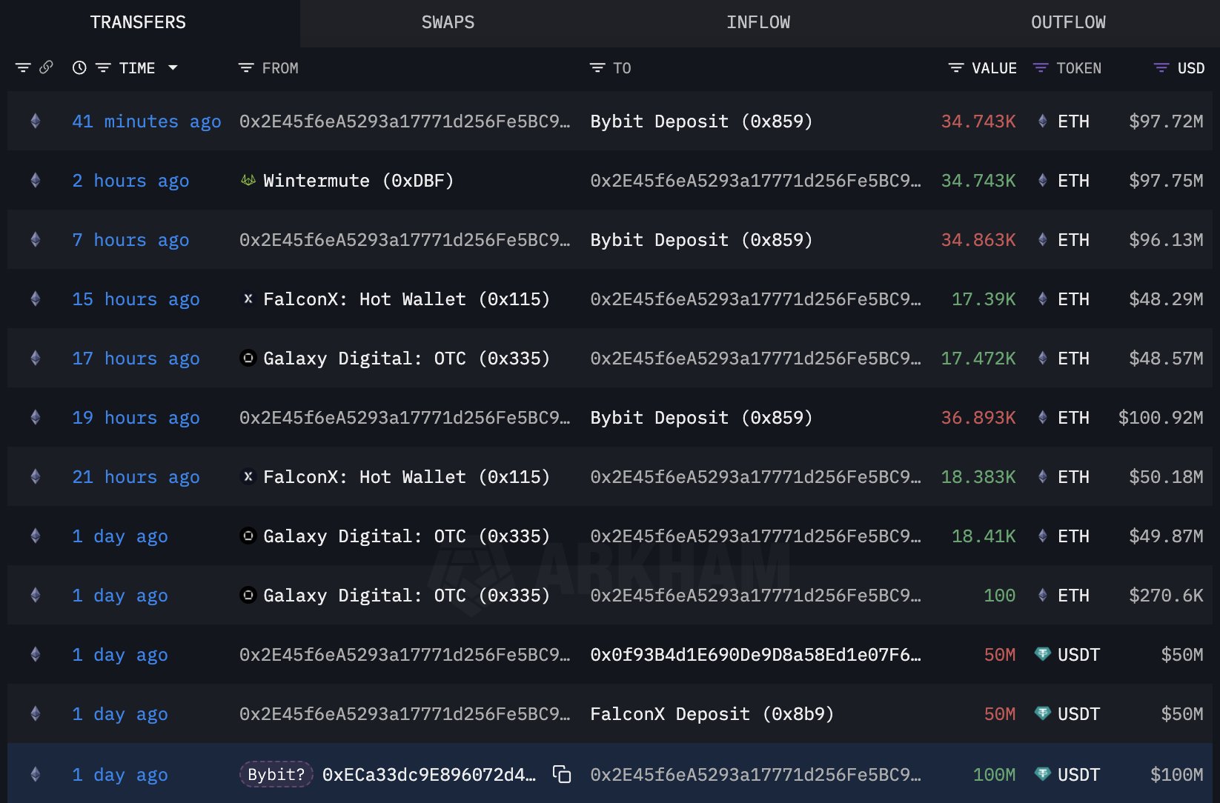Open the TOKEN column filter
Screen dimensions: 1220x803
click(x=1041, y=67)
